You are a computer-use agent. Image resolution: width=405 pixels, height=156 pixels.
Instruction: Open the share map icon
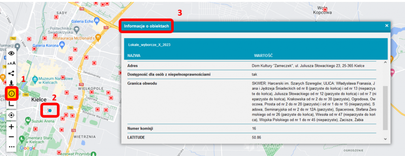tap(11, 73)
